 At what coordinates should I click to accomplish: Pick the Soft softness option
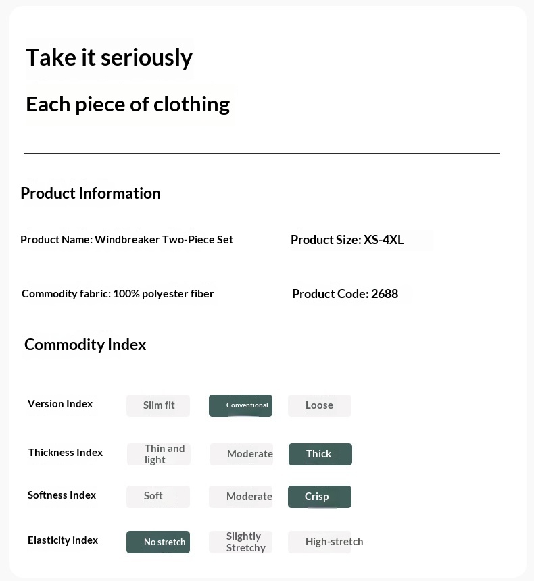click(x=157, y=496)
